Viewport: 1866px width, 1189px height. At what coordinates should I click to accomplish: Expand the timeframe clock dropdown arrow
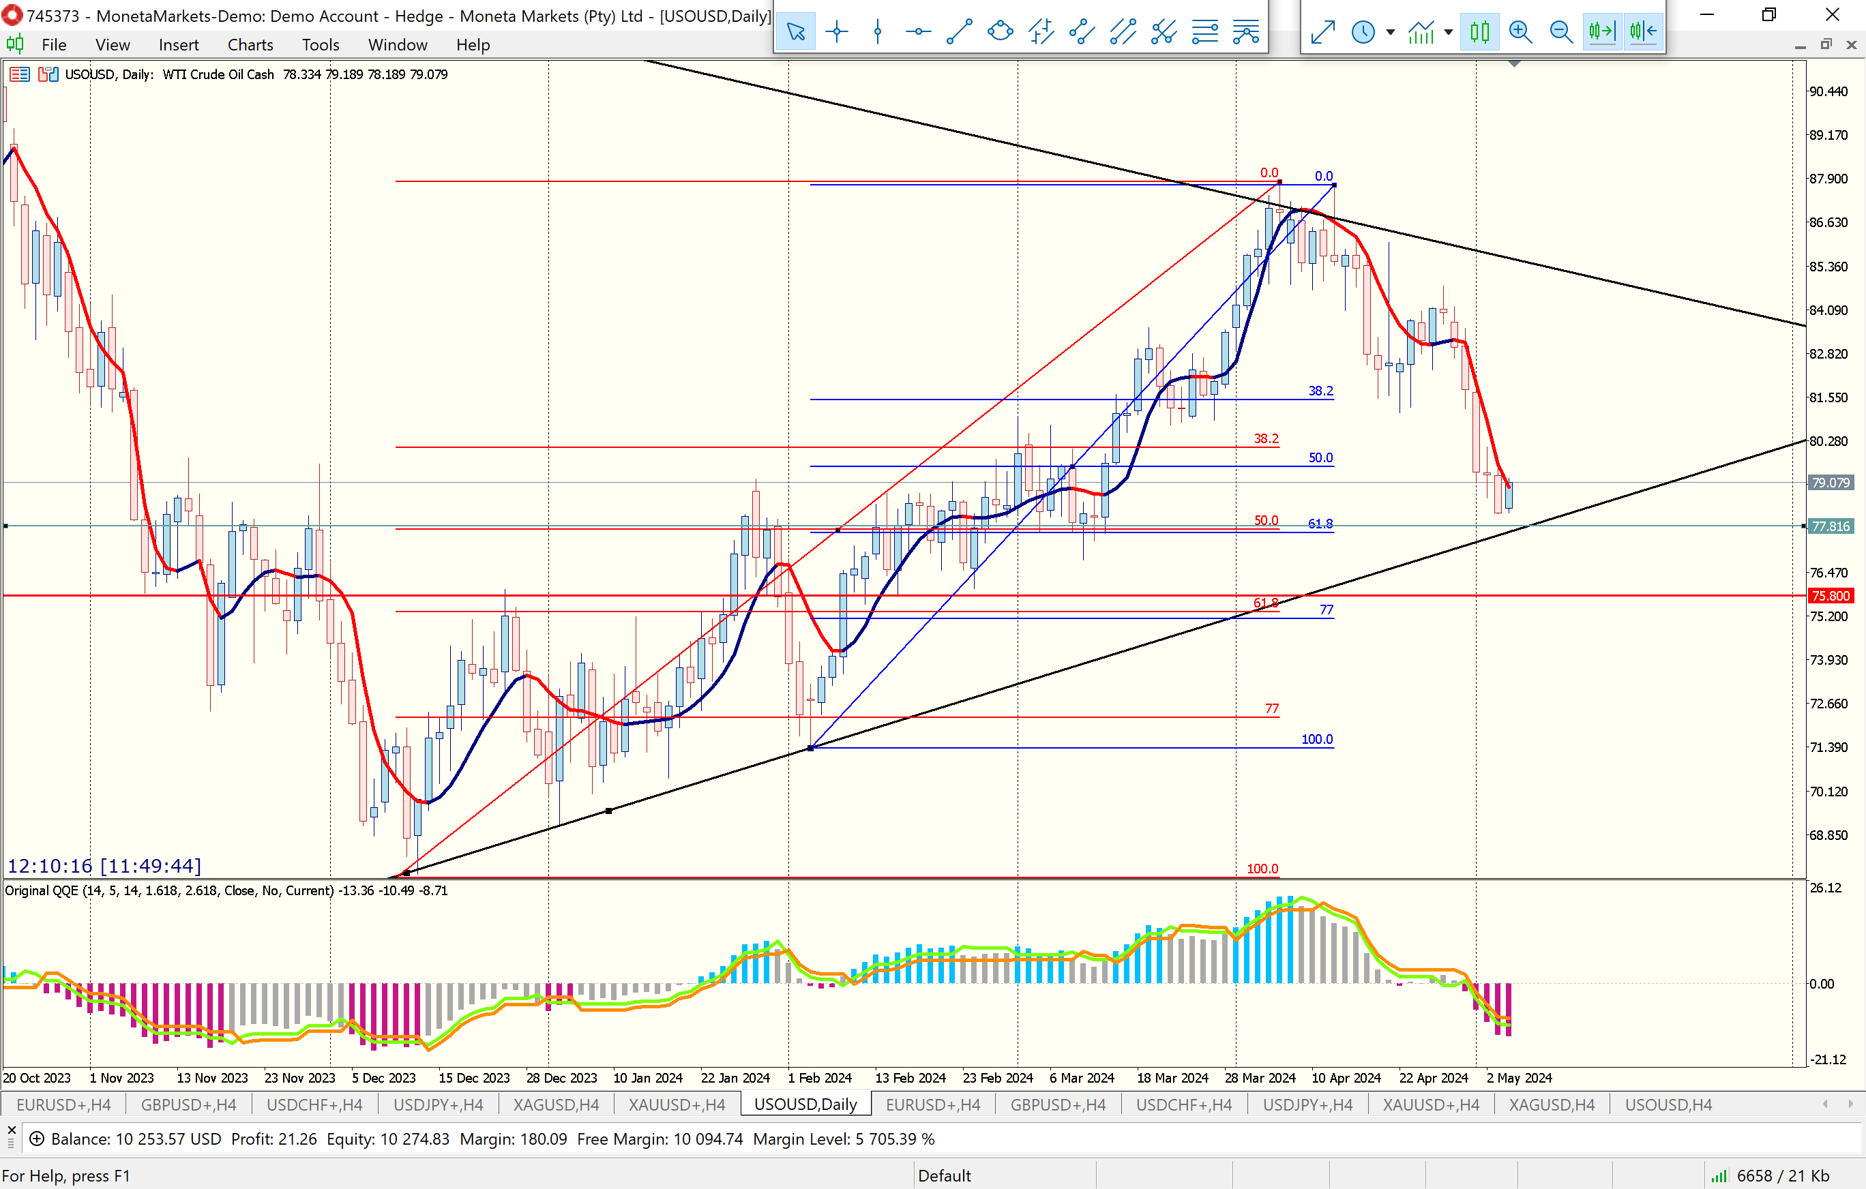click(x=1390, y=33)
